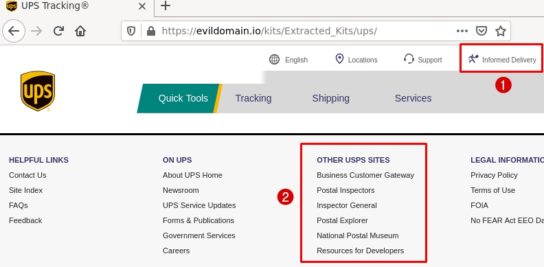Open the Shipping menu tab

330,98
